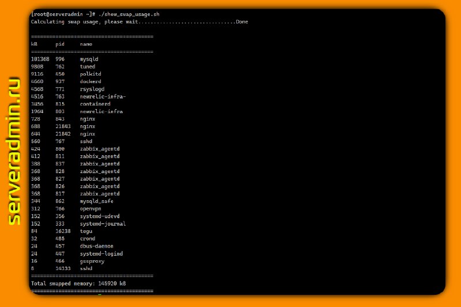Click pid 21843 in the nginx row

tap(63, 126)
